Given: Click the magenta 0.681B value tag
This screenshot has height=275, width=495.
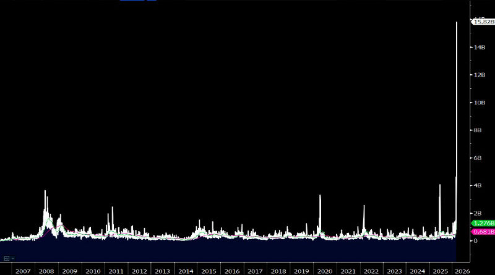Looking at the screenshot, I should click(x=482, y=232).
